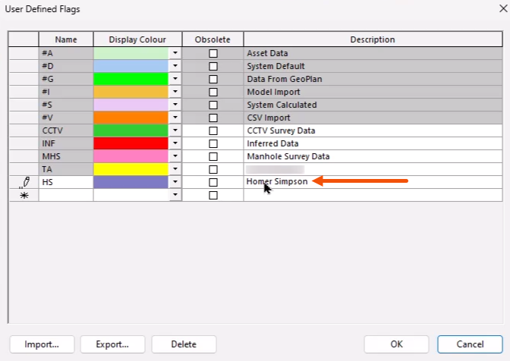The width and height of the screenshot is (510, 361).
Task: Click the Obsolete column header
Action: click(212, 39)
